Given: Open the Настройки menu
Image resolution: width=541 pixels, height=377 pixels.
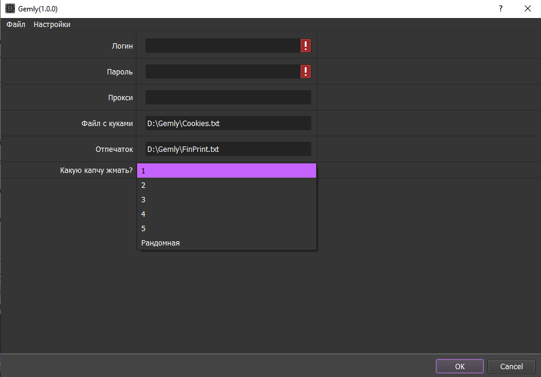Looking at the screenshot, I should 52,25.
